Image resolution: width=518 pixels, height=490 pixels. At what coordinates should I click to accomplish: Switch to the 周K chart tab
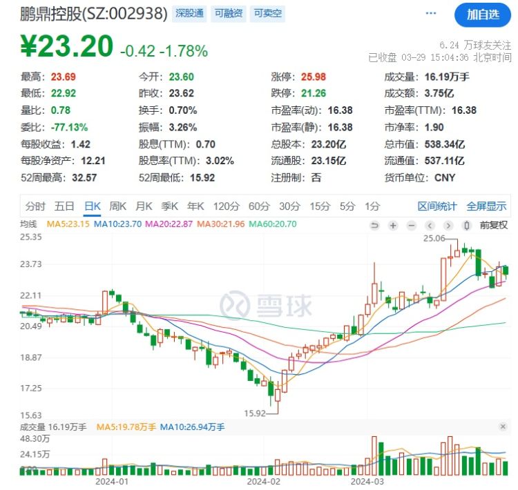118,206
